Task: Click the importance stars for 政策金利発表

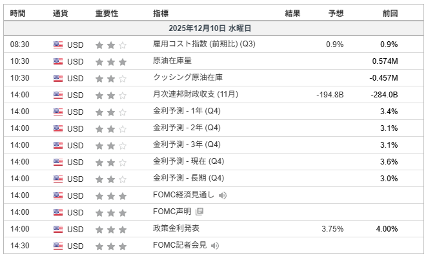Action: (x=111, y=228)
